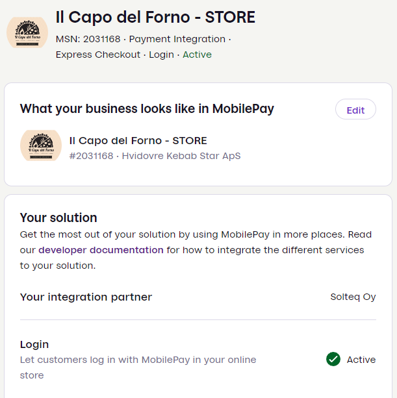Click the green checkmark icon beside Active
The height and width of the screenshot is (398, 397).
(x=333, y=359)
